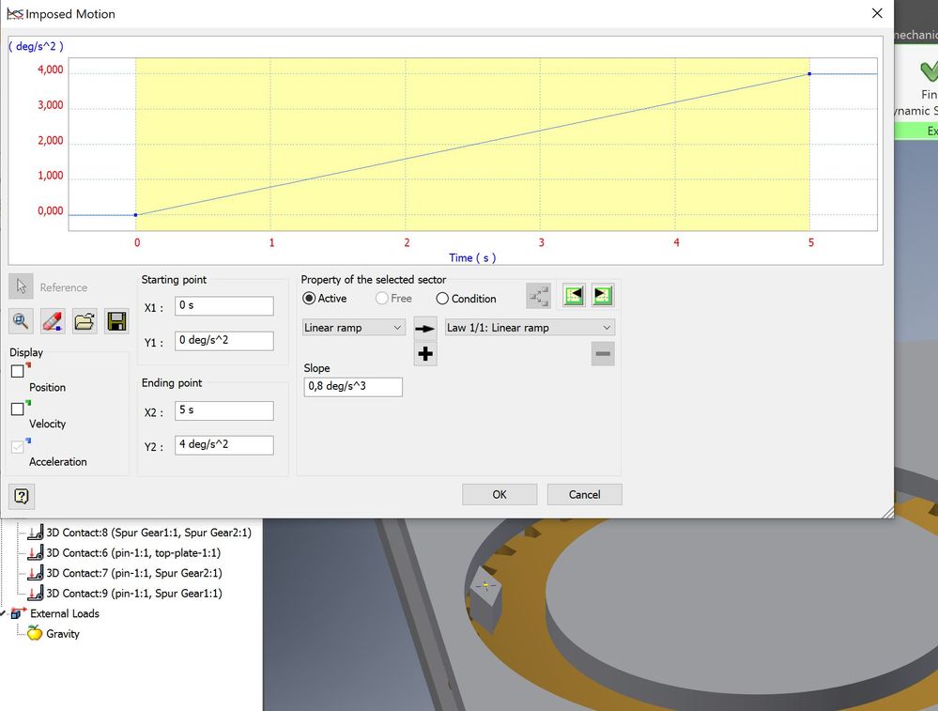Open the Linear ramp dropdown
Screen dimensions: 938x711
coord(354,328)
